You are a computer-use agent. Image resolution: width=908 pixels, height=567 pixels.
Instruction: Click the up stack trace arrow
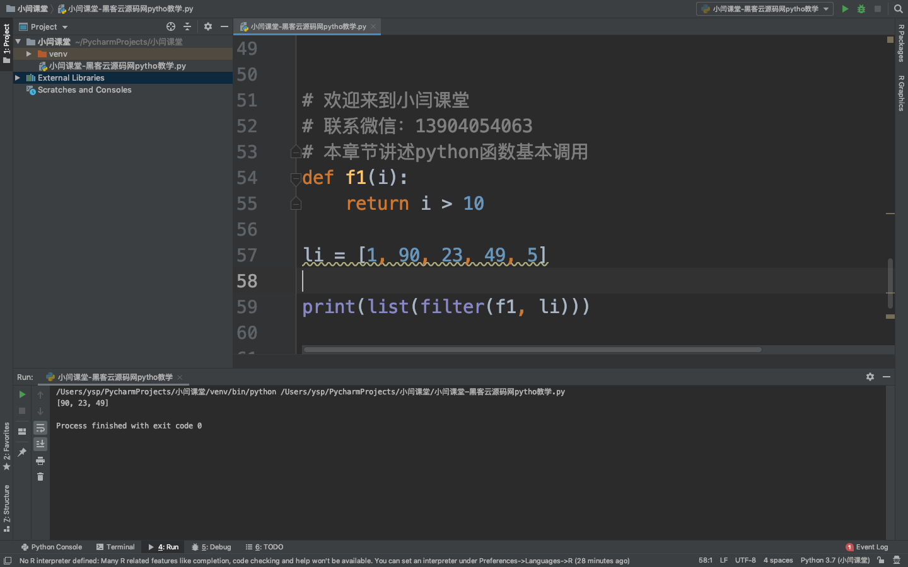click(x=40, y=394)
